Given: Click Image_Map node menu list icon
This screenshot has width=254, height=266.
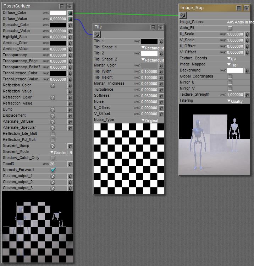Looking at the screenshot, I should point(239,8).
